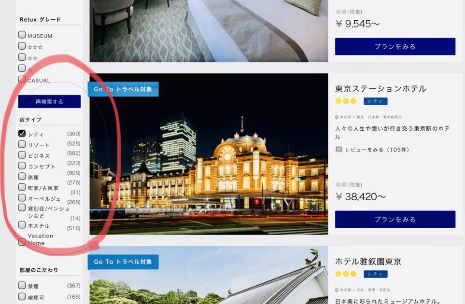Open the レビューをみる（105件） link
The width and height of the screenshot is (465, 304).
377,150
